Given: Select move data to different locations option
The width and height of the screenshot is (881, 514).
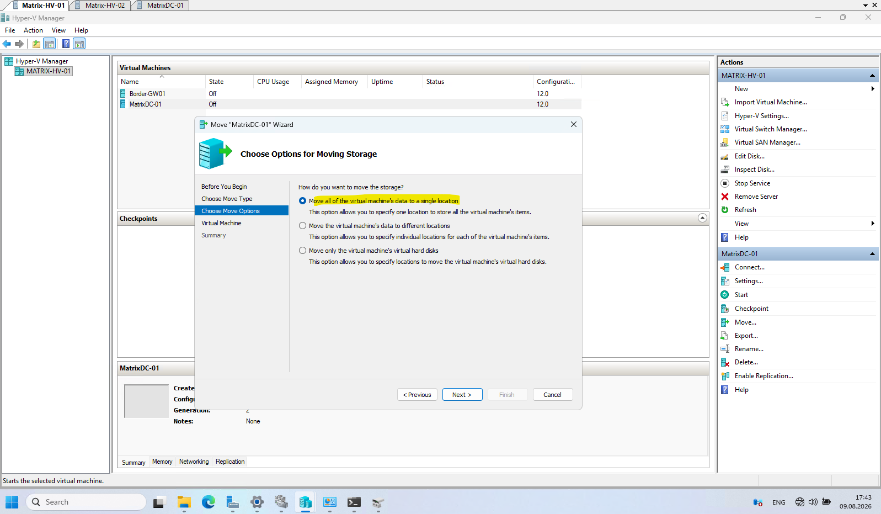Looking at the screenshot, I should tap(302, 226).
